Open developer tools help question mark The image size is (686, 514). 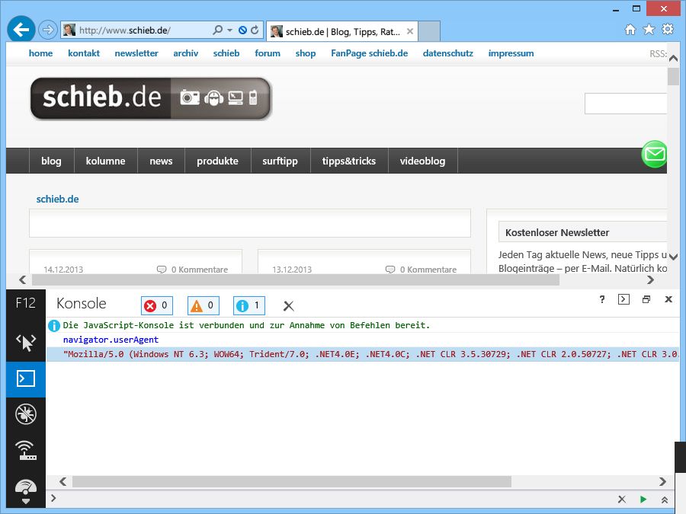[x=602, y=299]
